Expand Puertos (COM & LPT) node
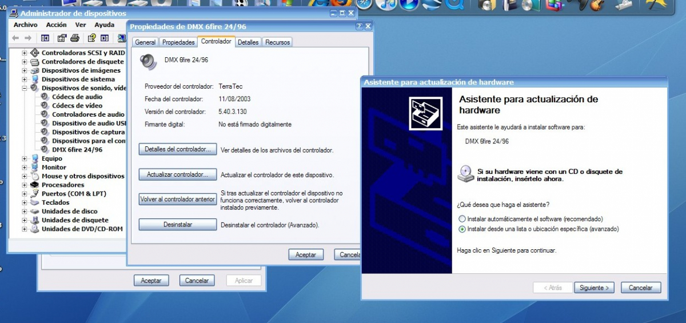The width and height of the screenshot is (686, 323). click(x=25, y=194)
